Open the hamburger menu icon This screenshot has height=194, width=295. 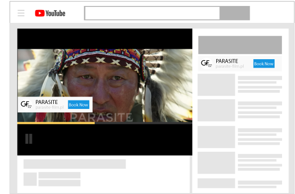coord(21,13)
